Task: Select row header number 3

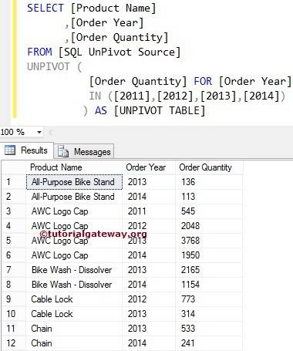Action: (14, 211)
